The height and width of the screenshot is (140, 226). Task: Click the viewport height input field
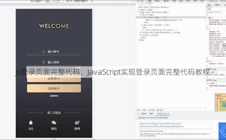click(59, 1)
